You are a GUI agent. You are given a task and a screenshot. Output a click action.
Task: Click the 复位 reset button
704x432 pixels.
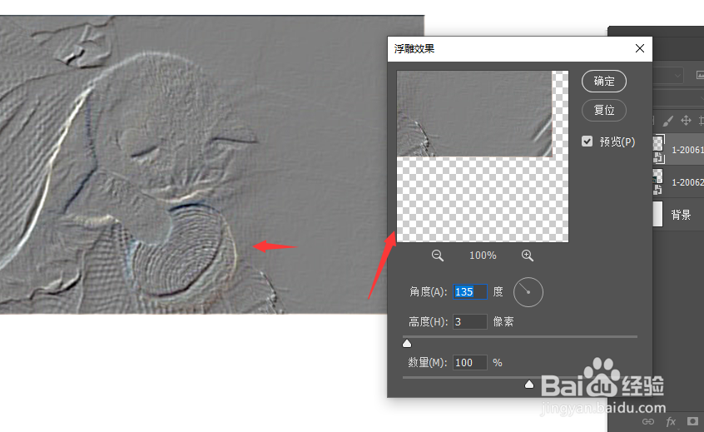pos(604,110)
